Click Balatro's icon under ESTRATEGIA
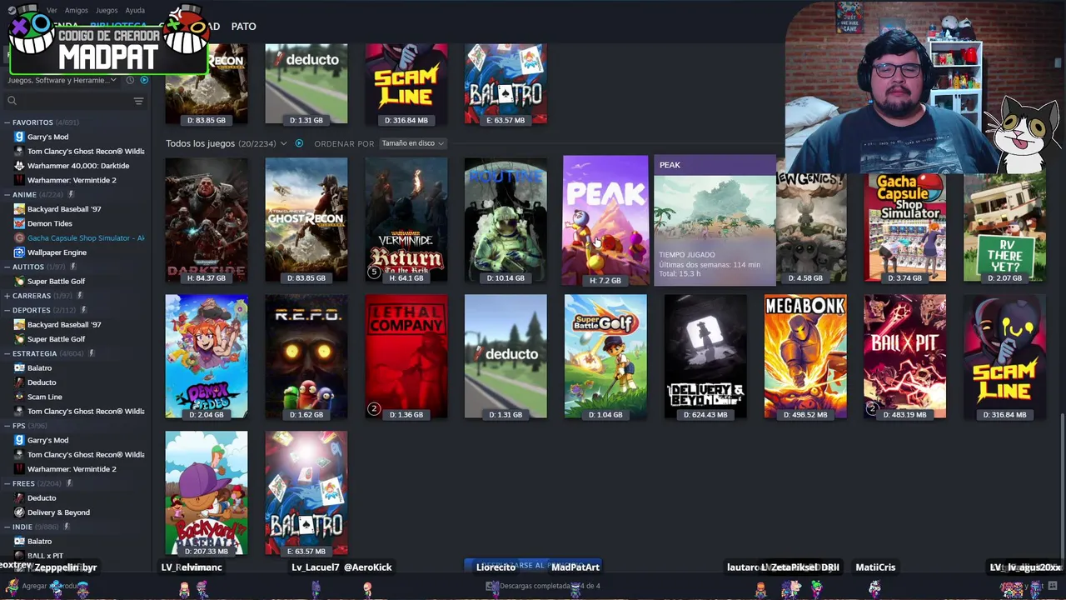 coord(19,368)
